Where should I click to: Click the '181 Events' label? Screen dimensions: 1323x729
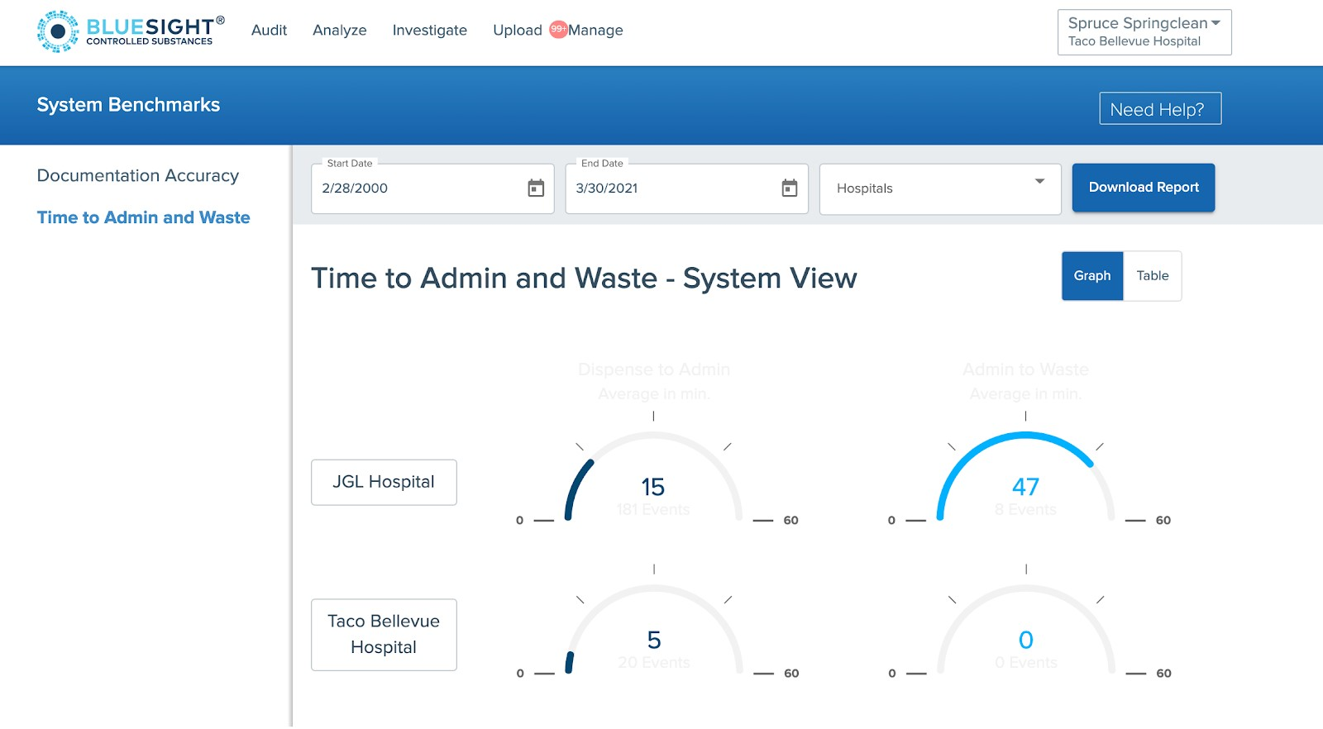(653, 510)
